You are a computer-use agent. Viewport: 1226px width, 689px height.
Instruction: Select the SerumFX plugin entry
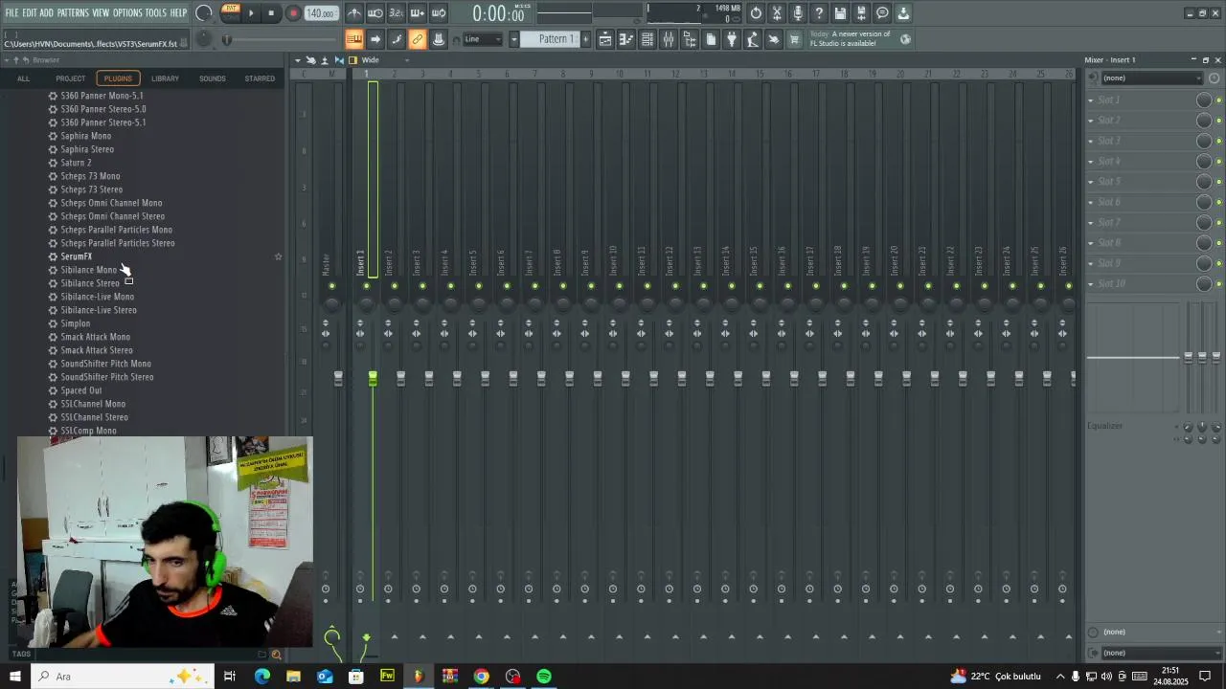click(x=76, y=256)
